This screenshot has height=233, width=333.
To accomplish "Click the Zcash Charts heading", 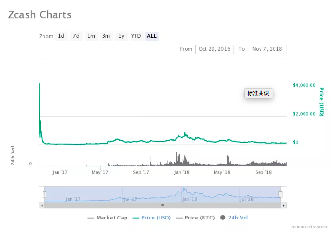I will [x=40, y=15].
